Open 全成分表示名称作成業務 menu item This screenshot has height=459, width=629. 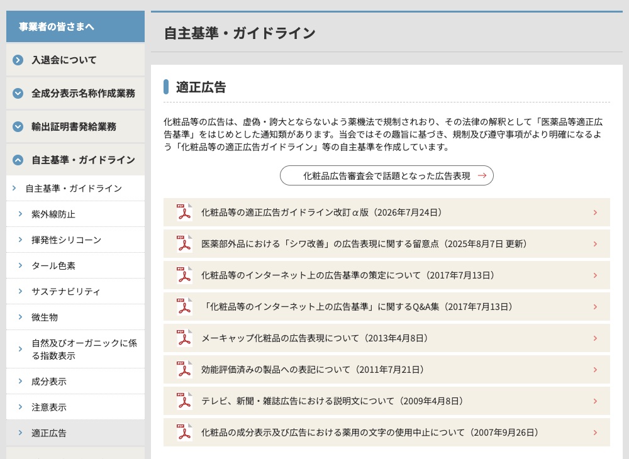[x=75, y=94]
